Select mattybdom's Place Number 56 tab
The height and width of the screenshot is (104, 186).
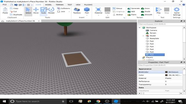20,21
